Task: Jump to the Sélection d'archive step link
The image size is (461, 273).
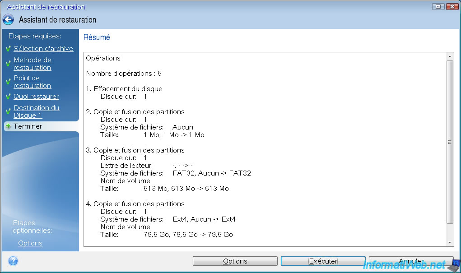Action: click(43, 49)
